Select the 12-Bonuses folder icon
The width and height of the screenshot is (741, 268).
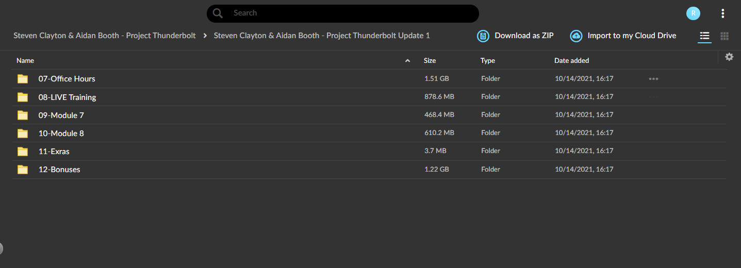click(x=23, y=169)
